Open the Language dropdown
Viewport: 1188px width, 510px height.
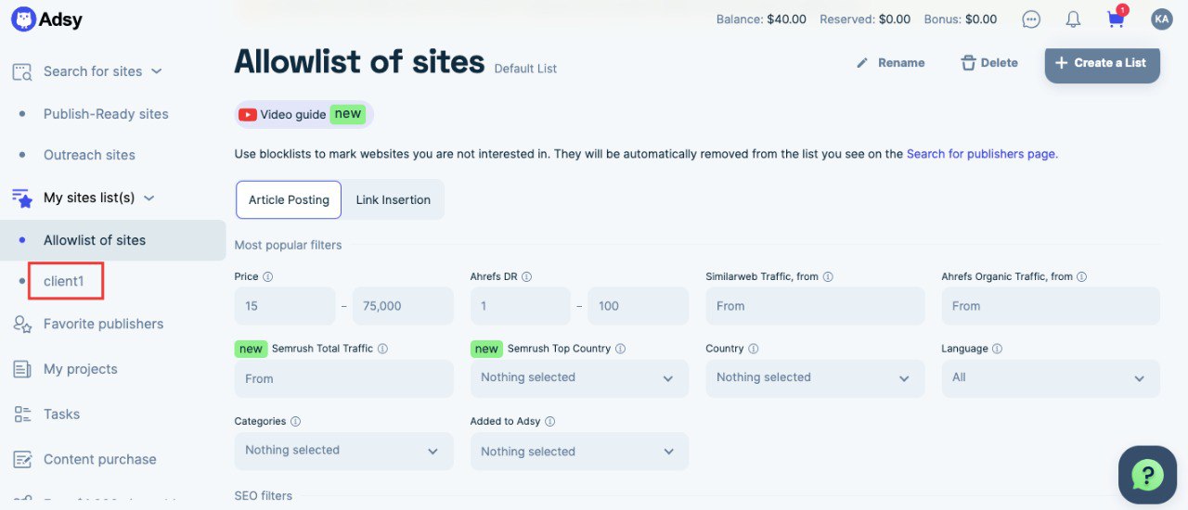pyautogui.click(x=1050, y=378)
